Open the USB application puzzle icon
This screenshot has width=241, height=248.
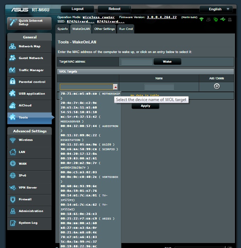pyautogui.click(x=12, y=94)
